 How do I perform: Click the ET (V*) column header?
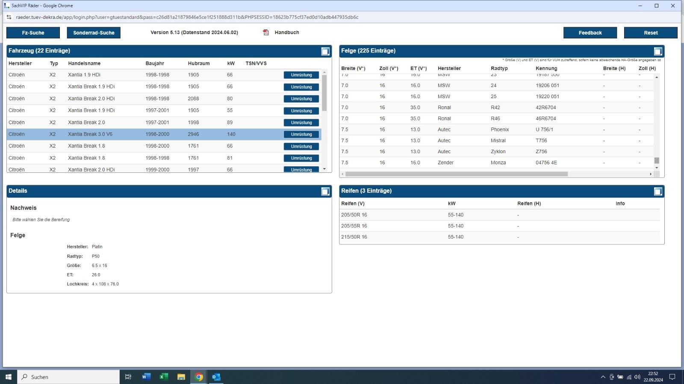(x=419, y=69)
